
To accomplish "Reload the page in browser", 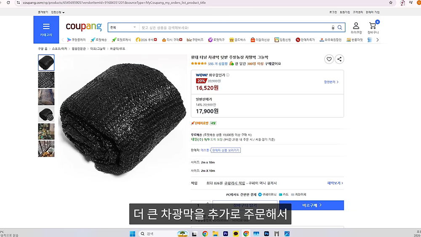I will click(x=8, y=3).
